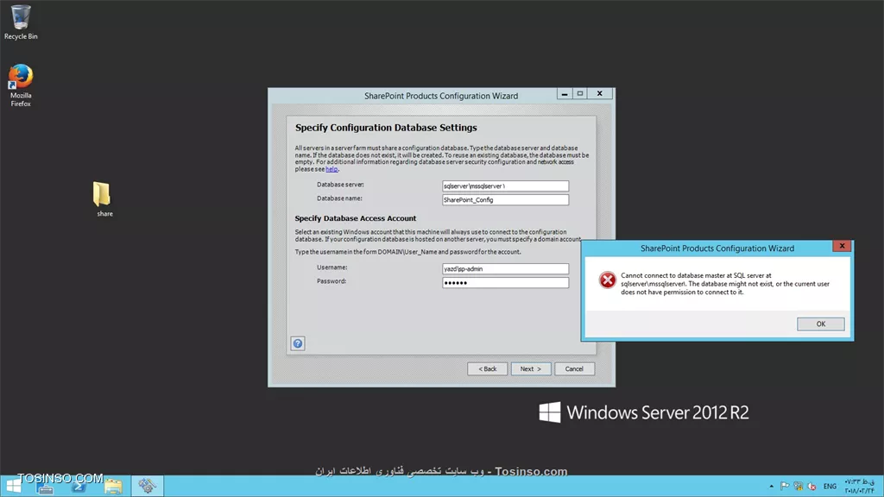Select the share folder on the desktop
This screenshot has height=497, width=884.
coord(104,199)
